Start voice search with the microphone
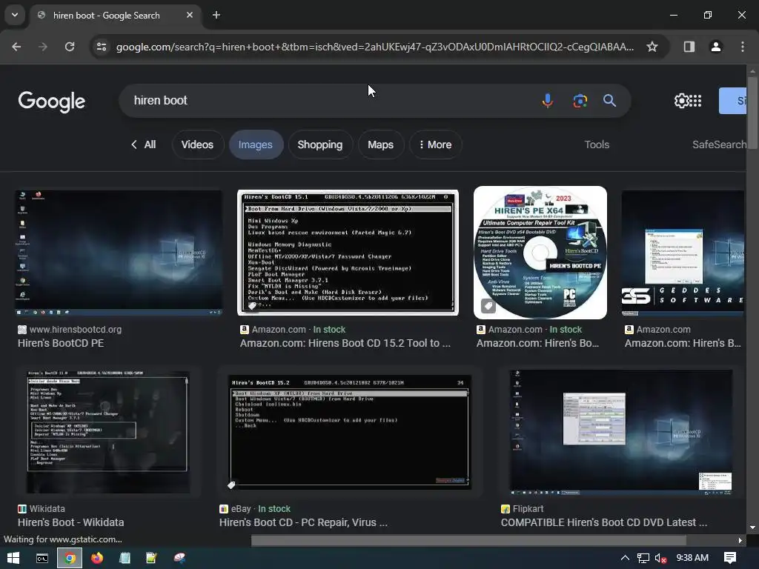759x569 pixels. click(x=548, y=101)
